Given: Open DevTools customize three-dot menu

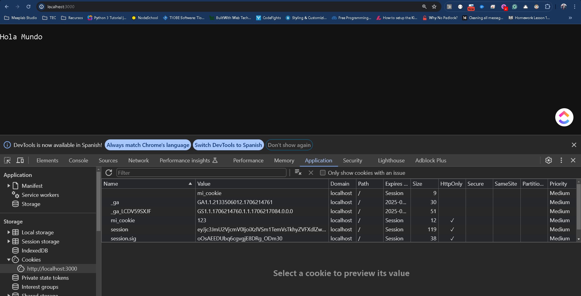Looking at the screenshot, I should [561, 160].
